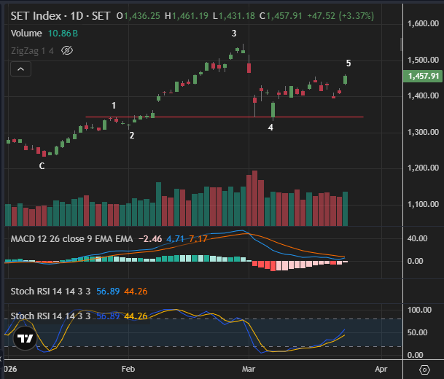Click upper Stoch RSI K value 56.89
The image size is (444, 379).
tap(108, 292)
